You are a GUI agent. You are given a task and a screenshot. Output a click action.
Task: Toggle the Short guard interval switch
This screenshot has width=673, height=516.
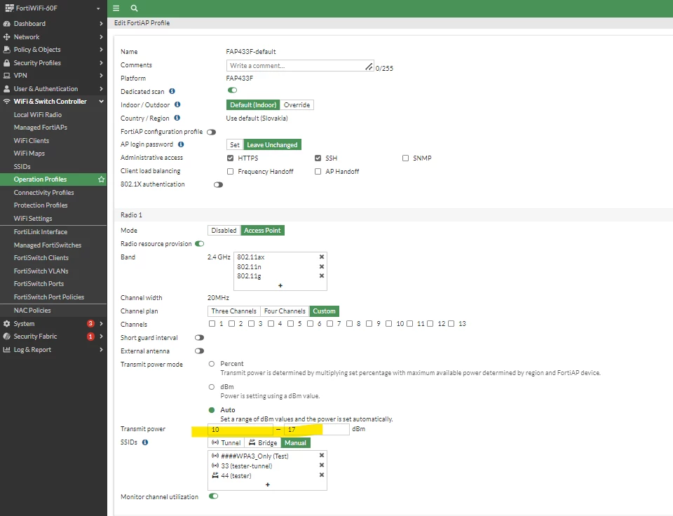pos(199,337)
